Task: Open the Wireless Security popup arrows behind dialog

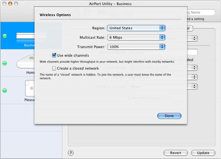Action: click(x=194, y=86)
